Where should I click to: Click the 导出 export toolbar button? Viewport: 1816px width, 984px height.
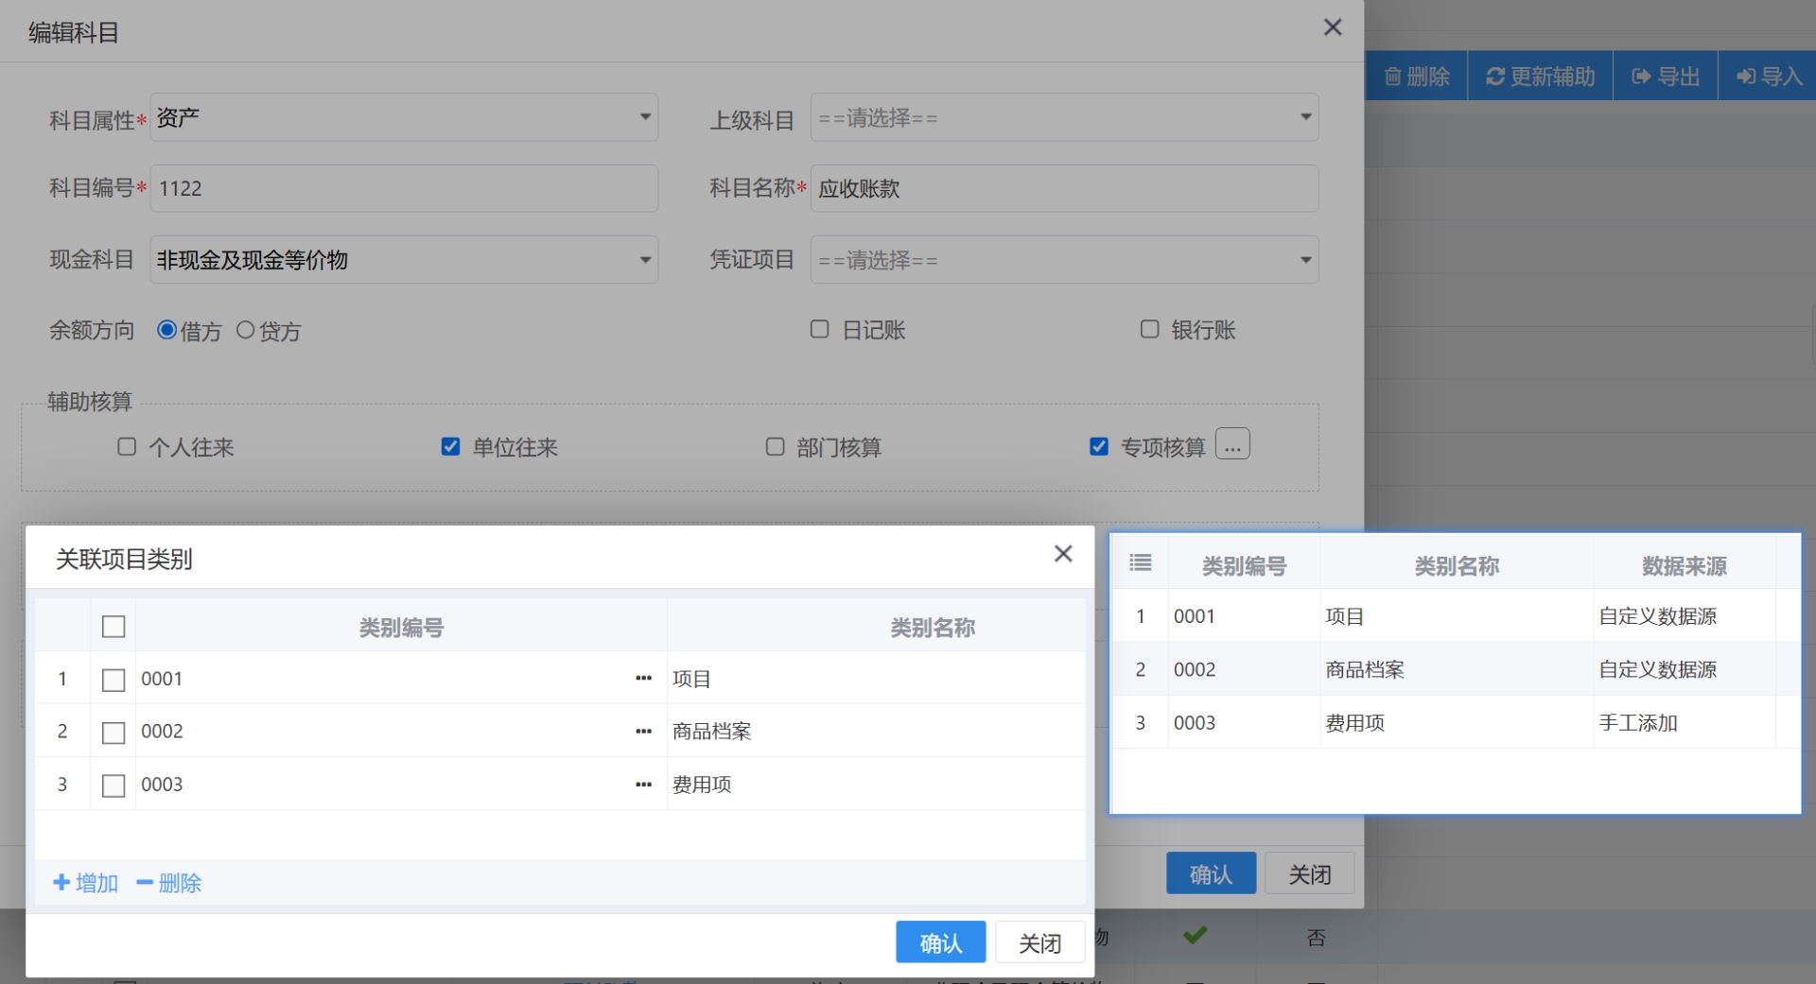pos(1666,77)
